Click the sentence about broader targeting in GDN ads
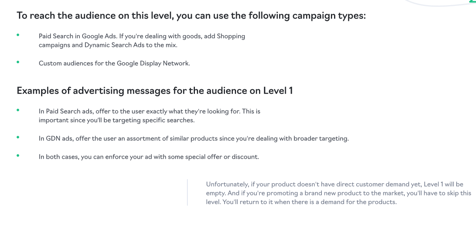The width and height of the screenshot is (476, 240). tap(194, 139)
